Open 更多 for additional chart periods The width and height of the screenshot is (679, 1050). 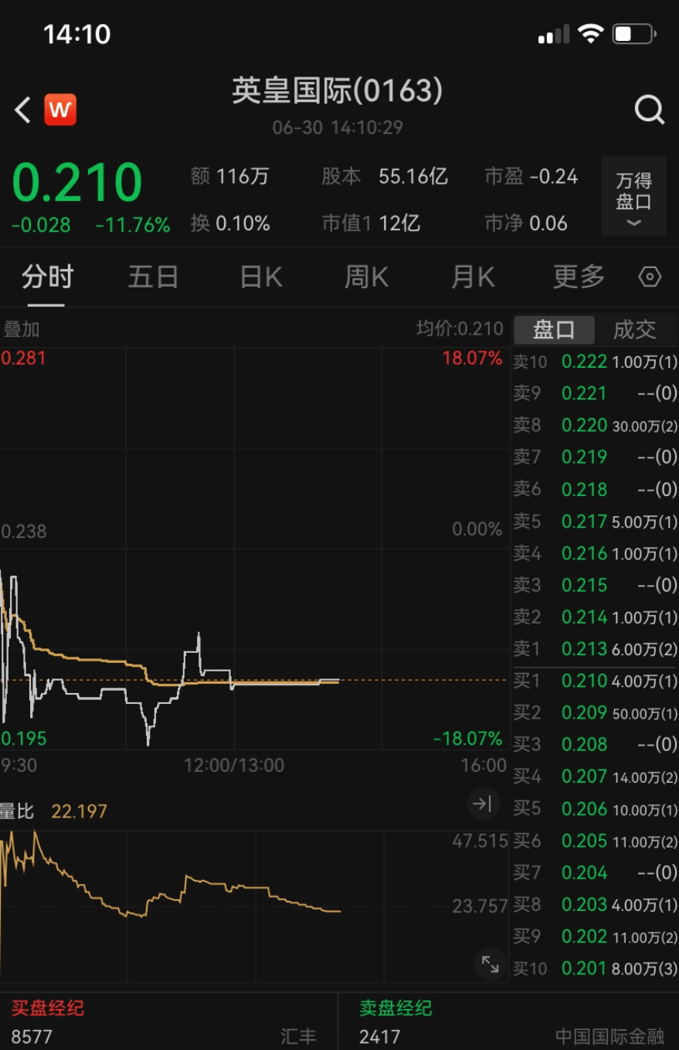[x=577, y=277]
